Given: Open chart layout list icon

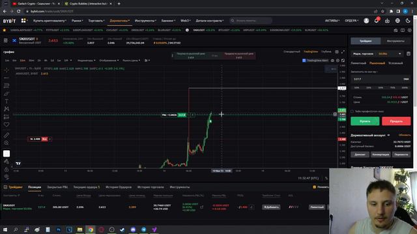Looking at the screenshot, I should click(x=337, y=52).
